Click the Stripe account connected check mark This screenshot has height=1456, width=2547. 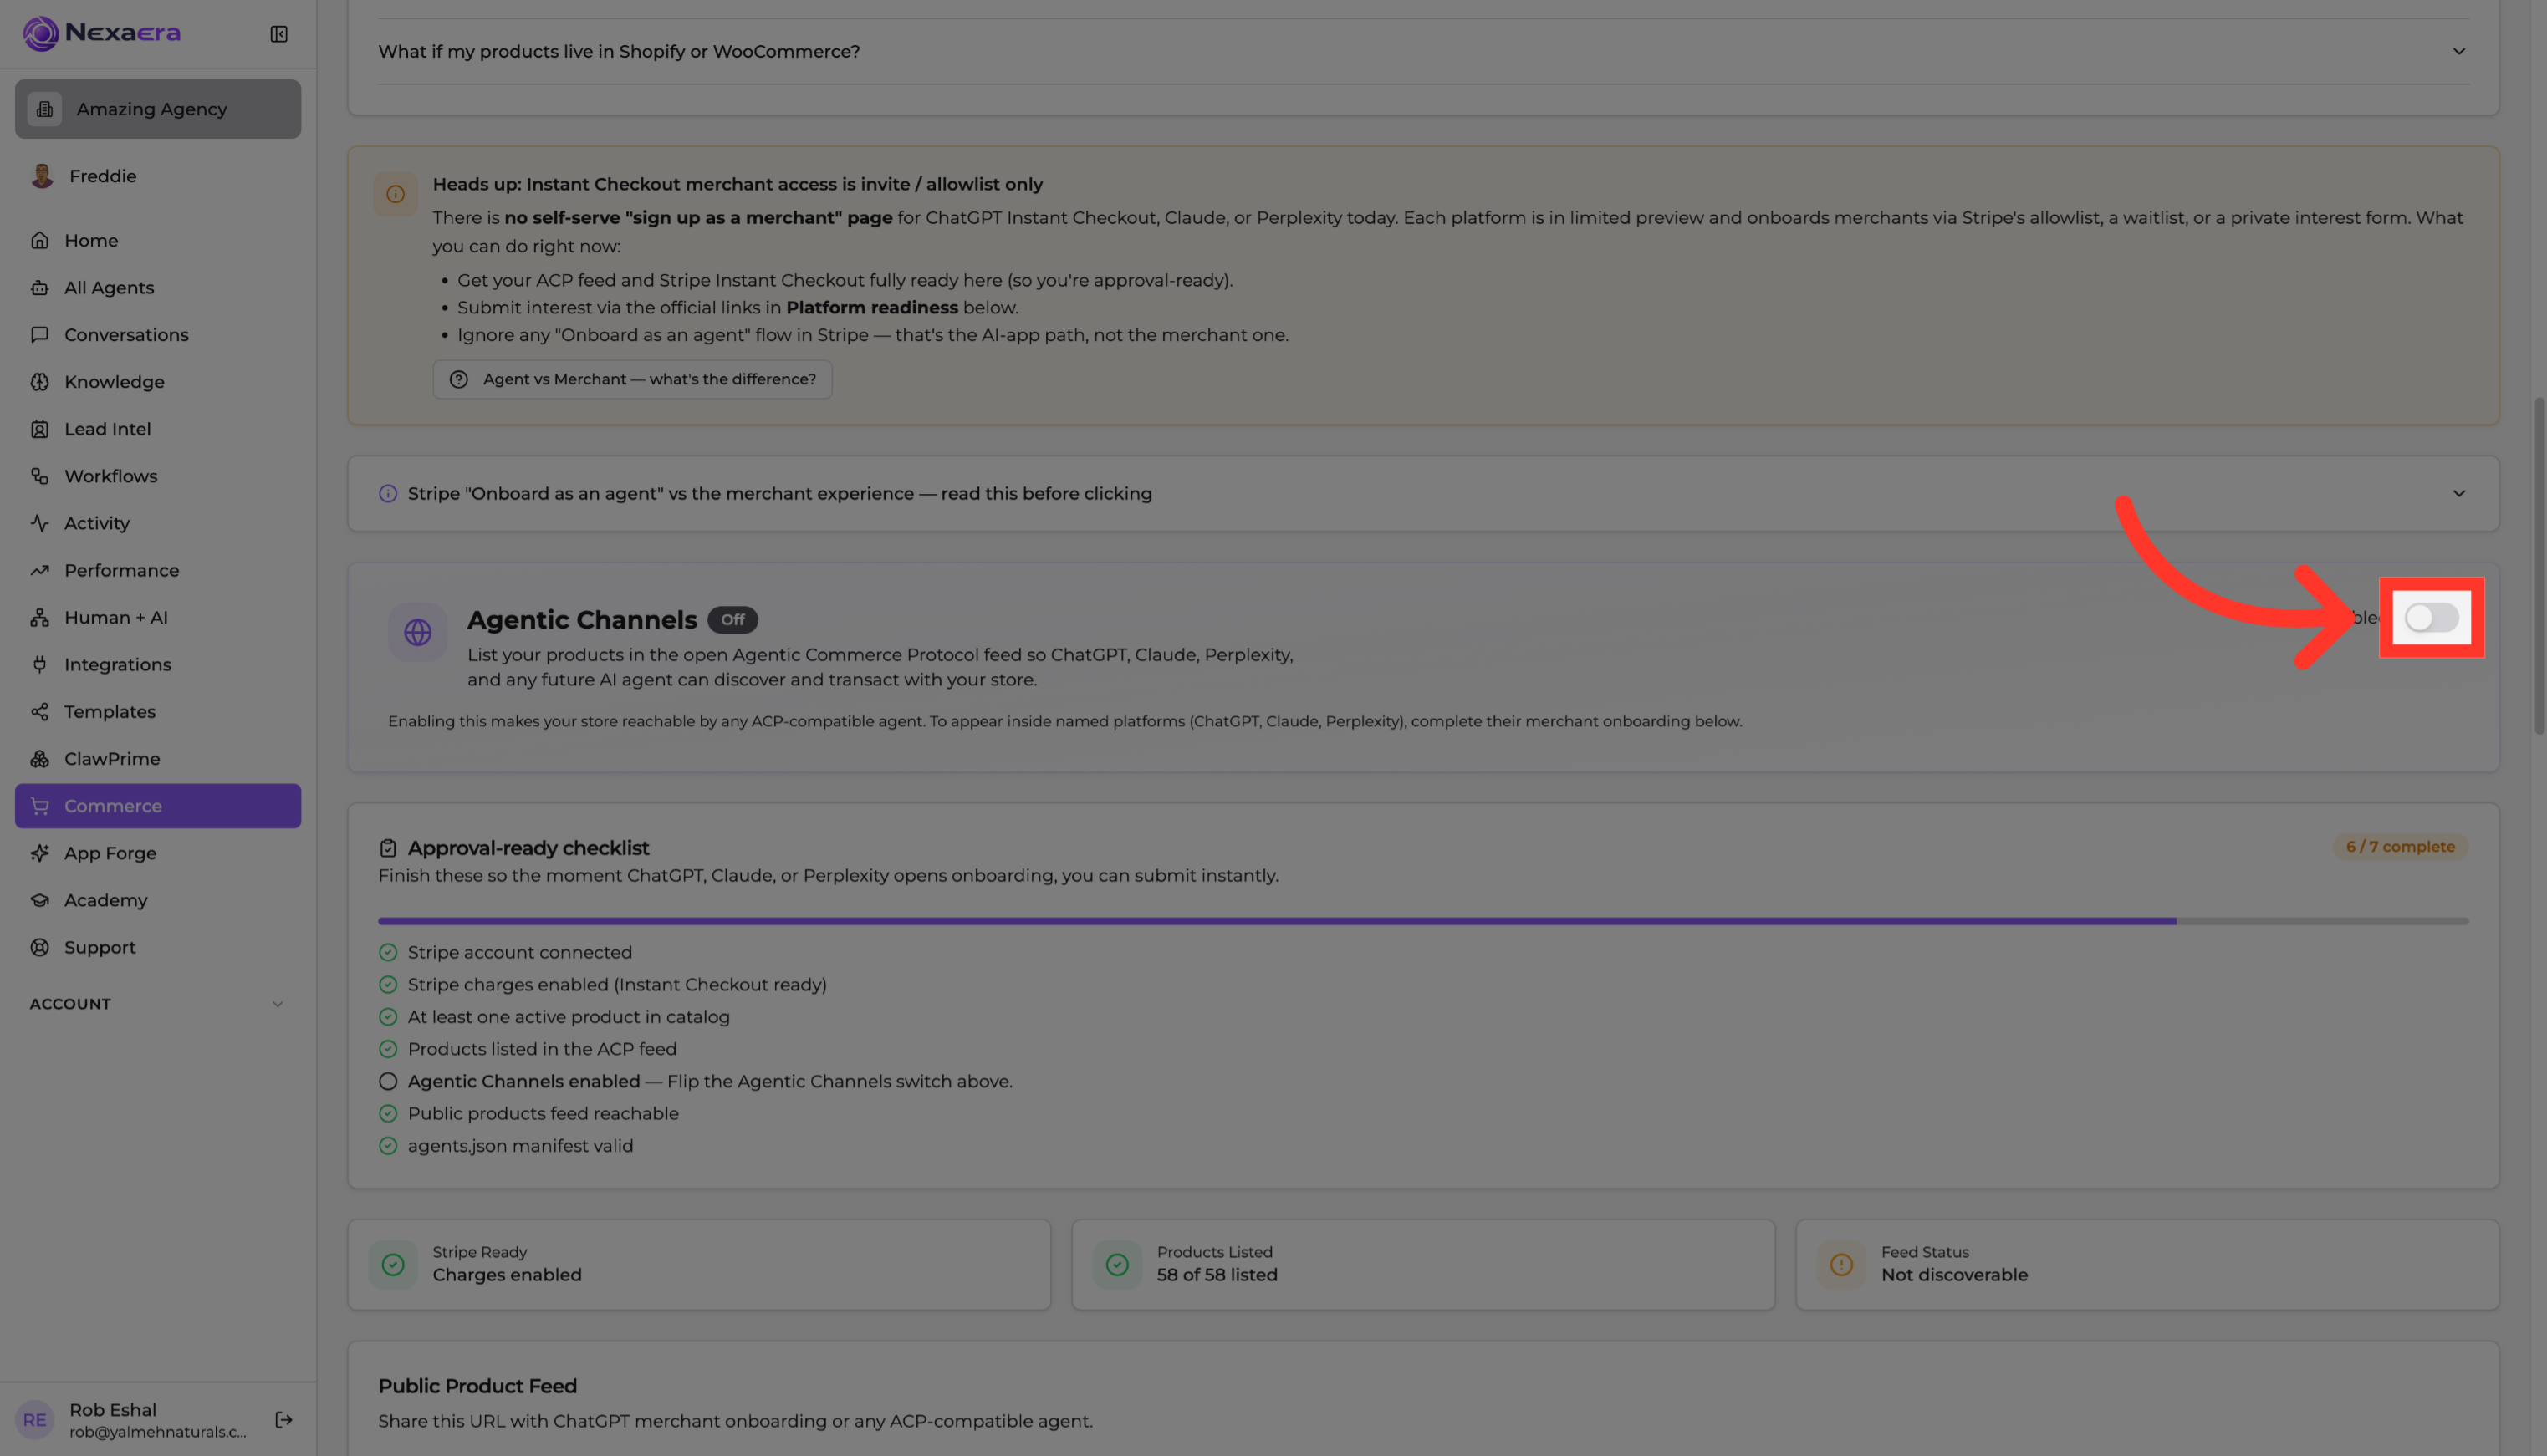pos(388,952)
